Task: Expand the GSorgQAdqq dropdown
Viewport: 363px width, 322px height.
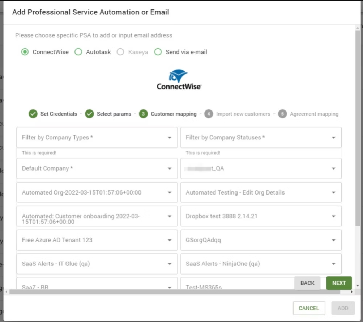Action: pos(261,240)
